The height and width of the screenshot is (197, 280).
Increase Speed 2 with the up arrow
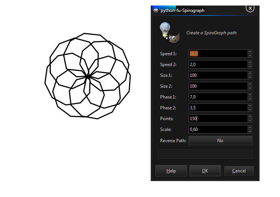pos(250,62)
